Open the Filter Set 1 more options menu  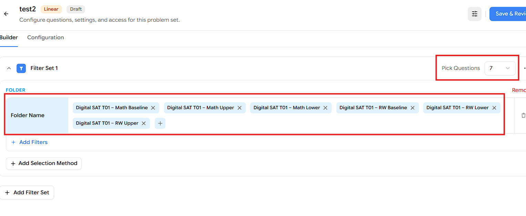(525, 68)
